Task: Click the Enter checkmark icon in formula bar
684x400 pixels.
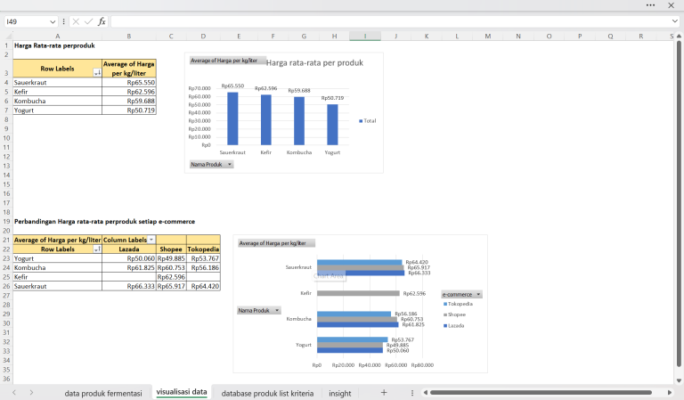Action: [88, 20]
